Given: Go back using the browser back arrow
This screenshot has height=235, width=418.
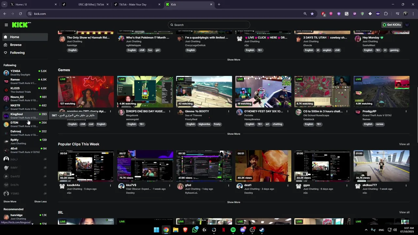Looking at the screenshot, I should pos(5,14).
